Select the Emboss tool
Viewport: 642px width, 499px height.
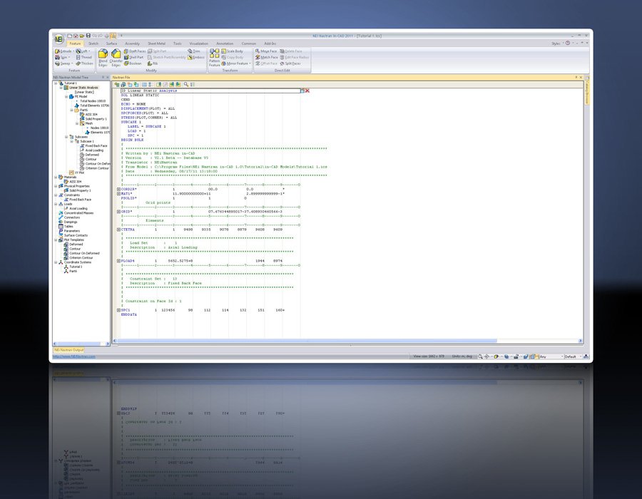pos(196,57)
